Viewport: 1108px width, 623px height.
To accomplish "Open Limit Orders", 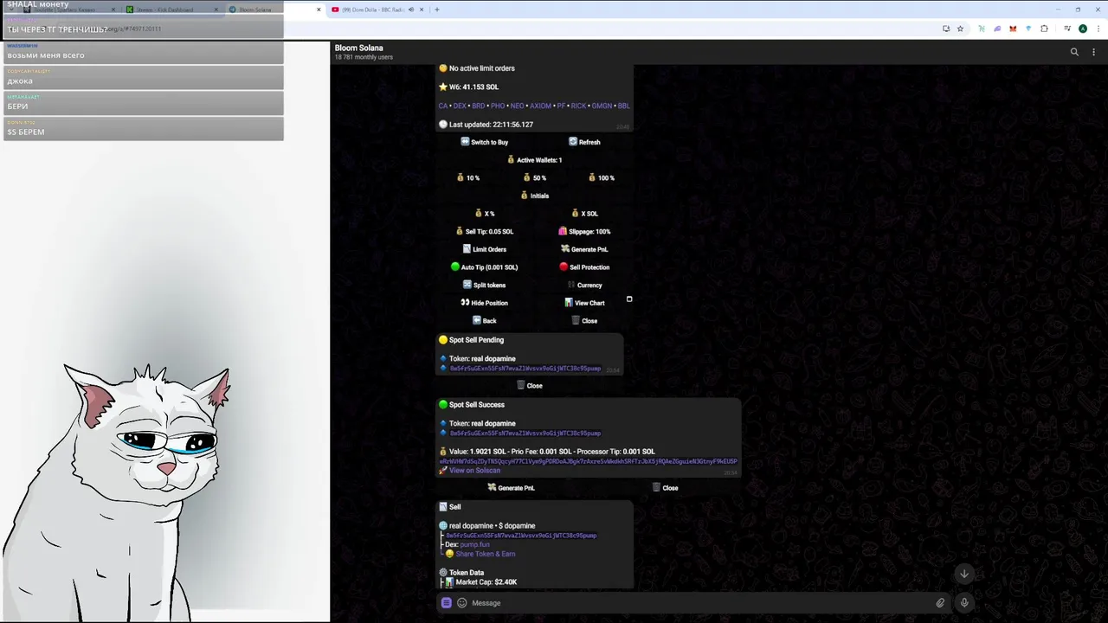I will pos(485,249).
